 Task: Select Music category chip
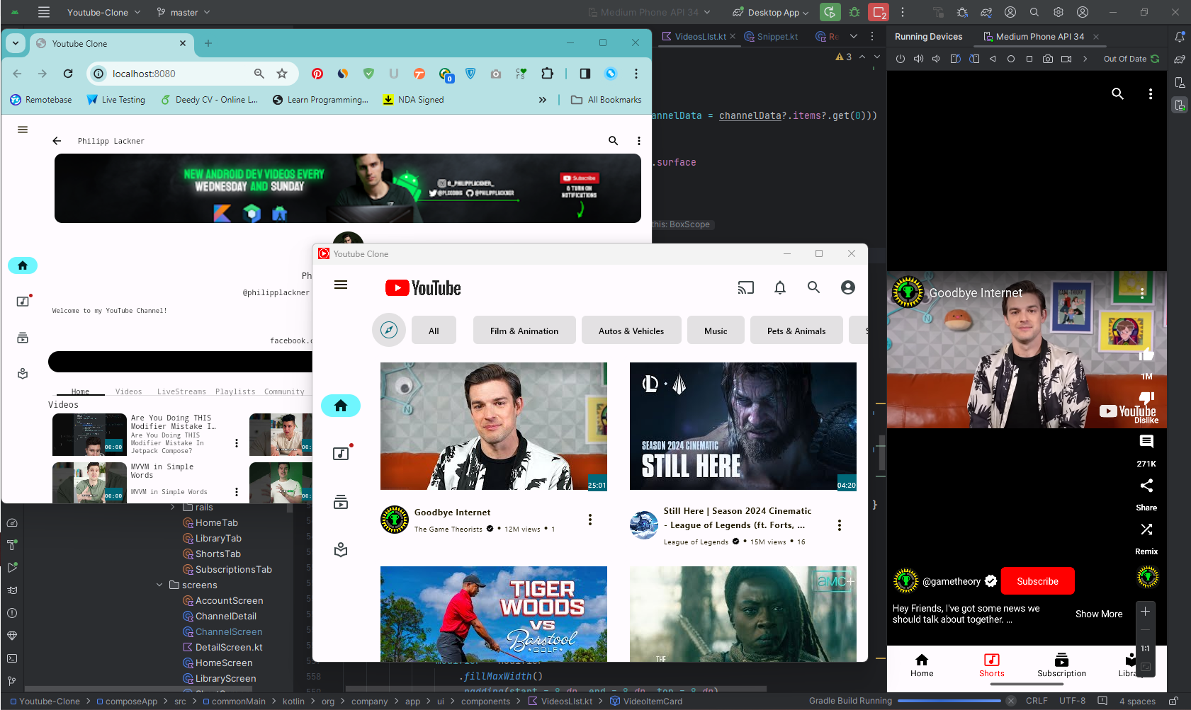click(x=716, y=331)
